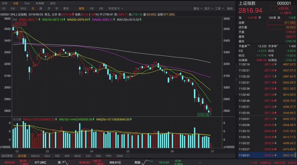
Task: Click the 52周高 3587.03 value
Action: coord(261,60)
